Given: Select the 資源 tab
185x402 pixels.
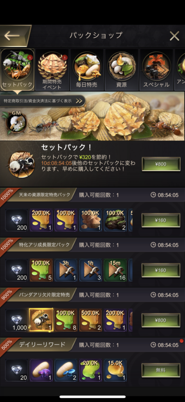Looking at the screenshot, I should click(122, 69).
